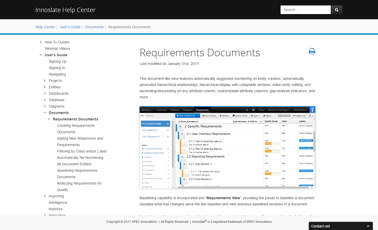Select Signing Up in sidebar
The image size is (378, 230).
click(57, 61)
